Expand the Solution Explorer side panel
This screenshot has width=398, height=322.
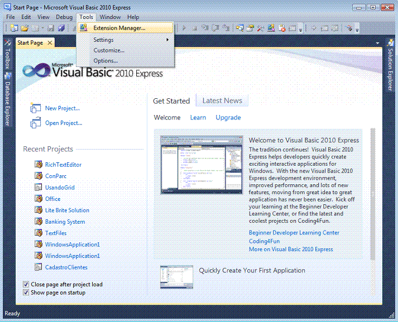point(390,65)
